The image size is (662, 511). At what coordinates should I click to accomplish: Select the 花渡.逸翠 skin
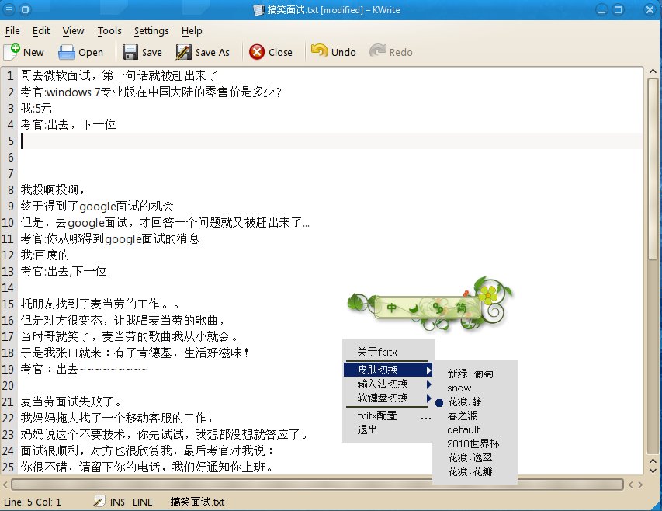click(x=475, y=457)
